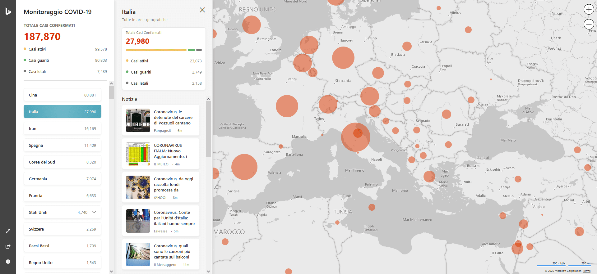The height and width of the screenshot is (274, 597).
Task: Open the info icon in sidebar
Action: point(8,262)
